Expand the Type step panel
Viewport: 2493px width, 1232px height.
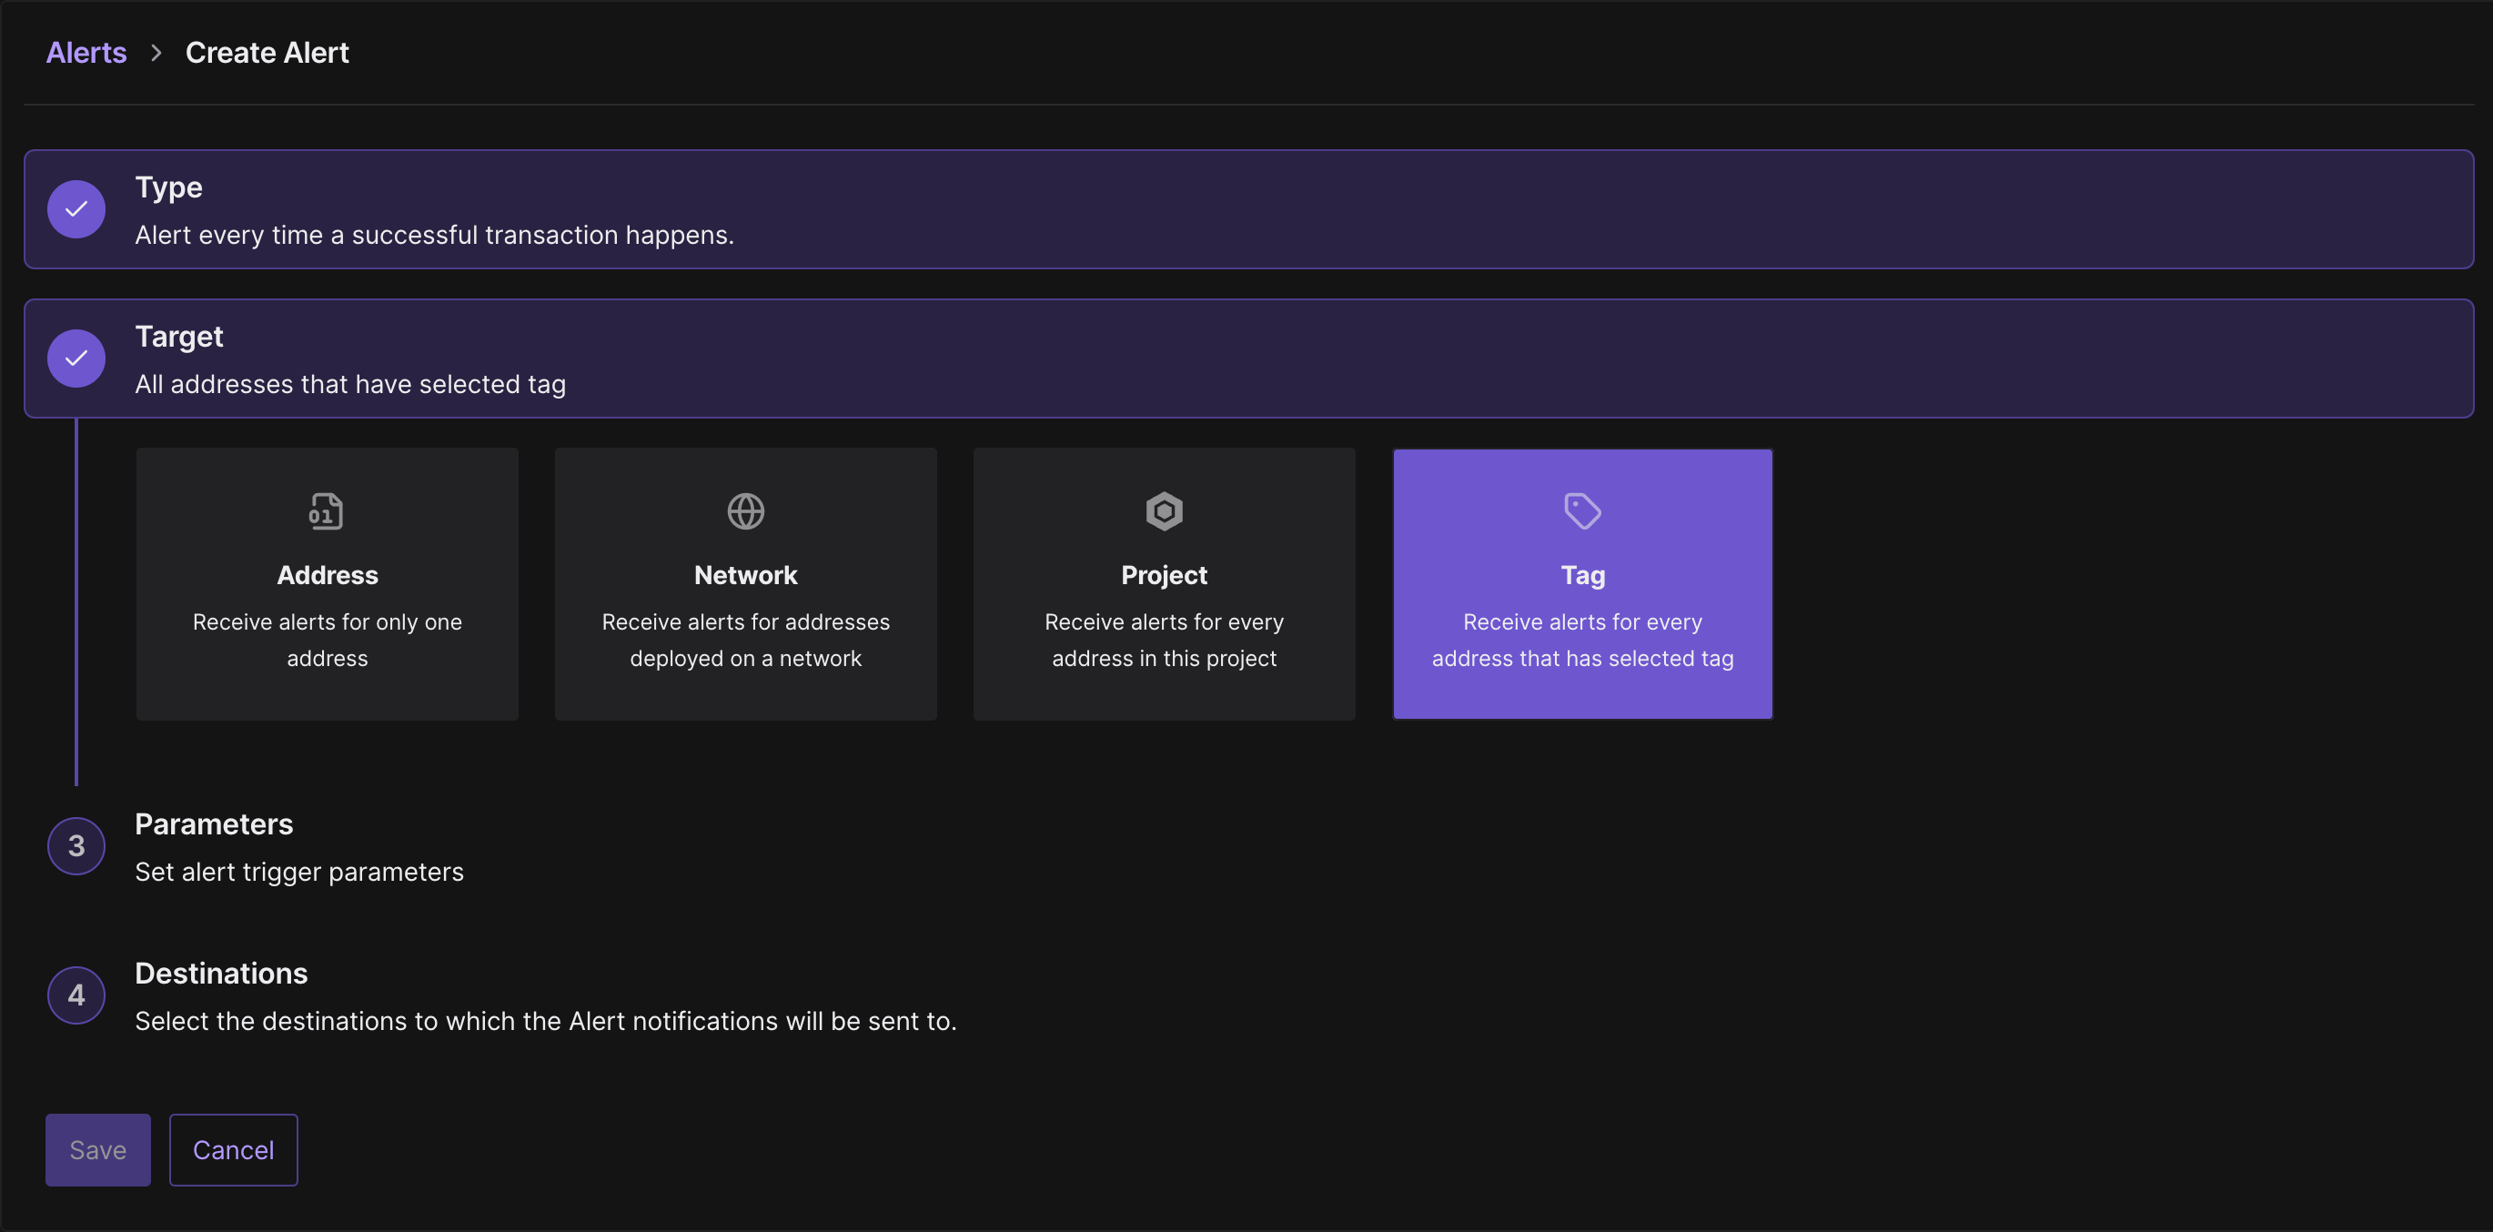[1248, 209]
